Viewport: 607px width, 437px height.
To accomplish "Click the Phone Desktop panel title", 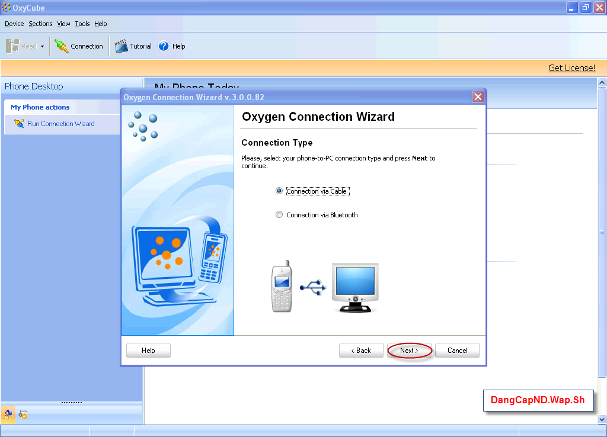I will (34, 86).
